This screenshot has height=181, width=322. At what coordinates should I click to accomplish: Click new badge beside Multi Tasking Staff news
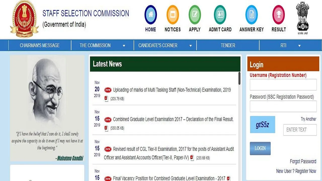coord(108,90)
